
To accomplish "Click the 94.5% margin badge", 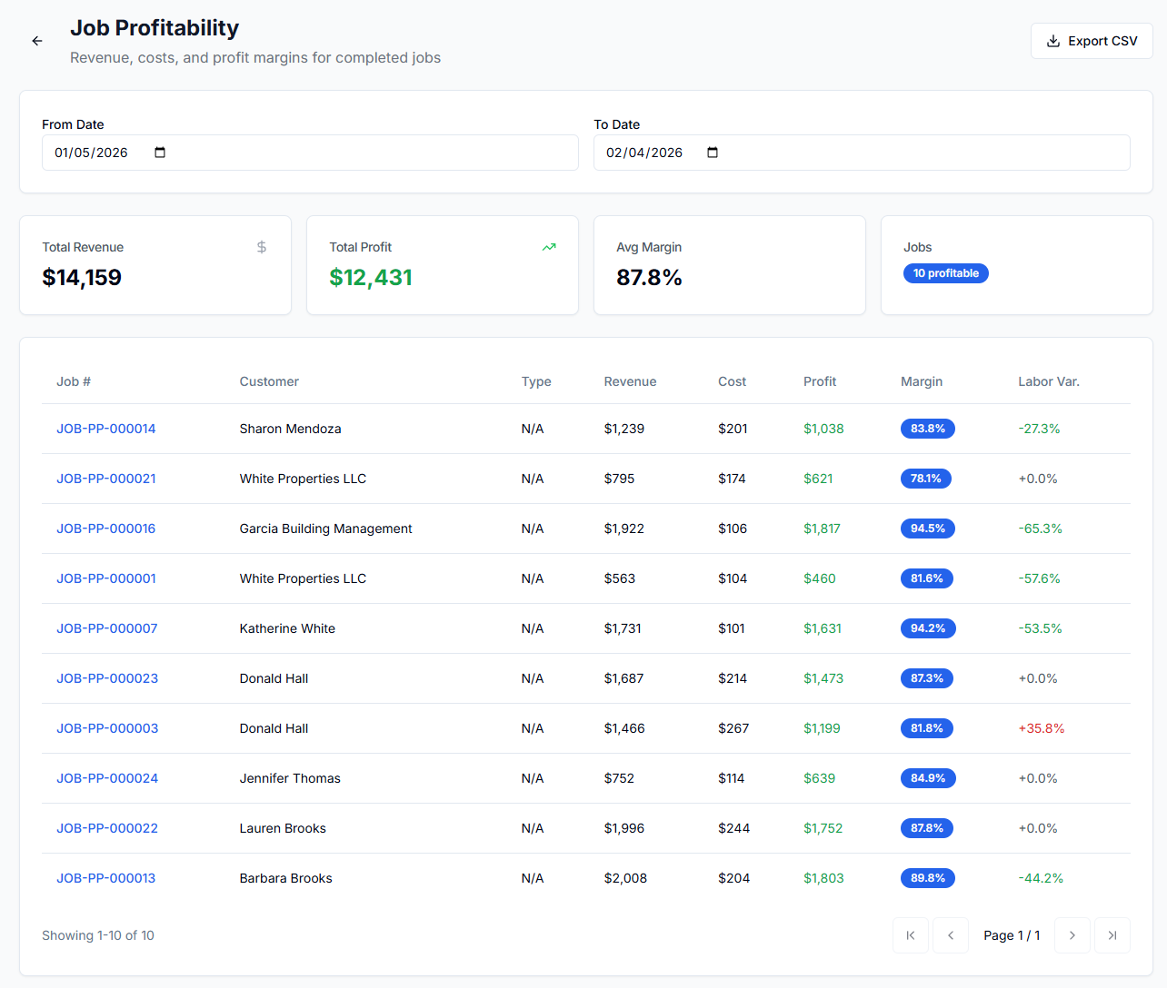I will coord(927,529).
